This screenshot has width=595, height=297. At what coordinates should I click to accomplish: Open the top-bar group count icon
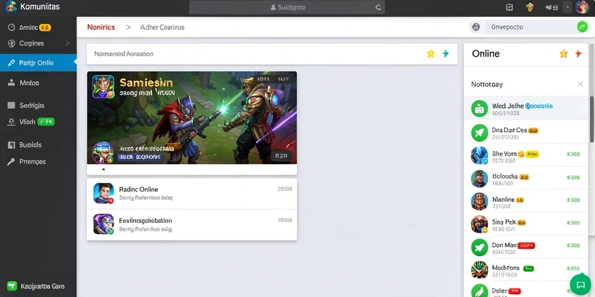pos(551,7)
